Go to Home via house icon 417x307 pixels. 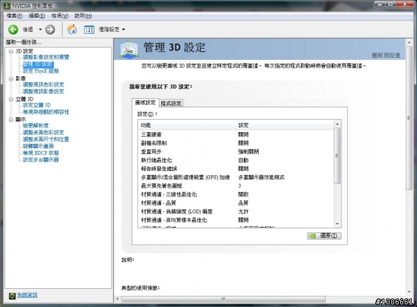tap(72, 29)
